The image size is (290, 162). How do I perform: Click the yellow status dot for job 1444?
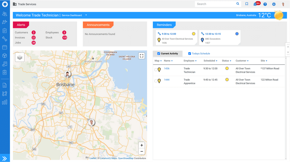tap(227, 80)
